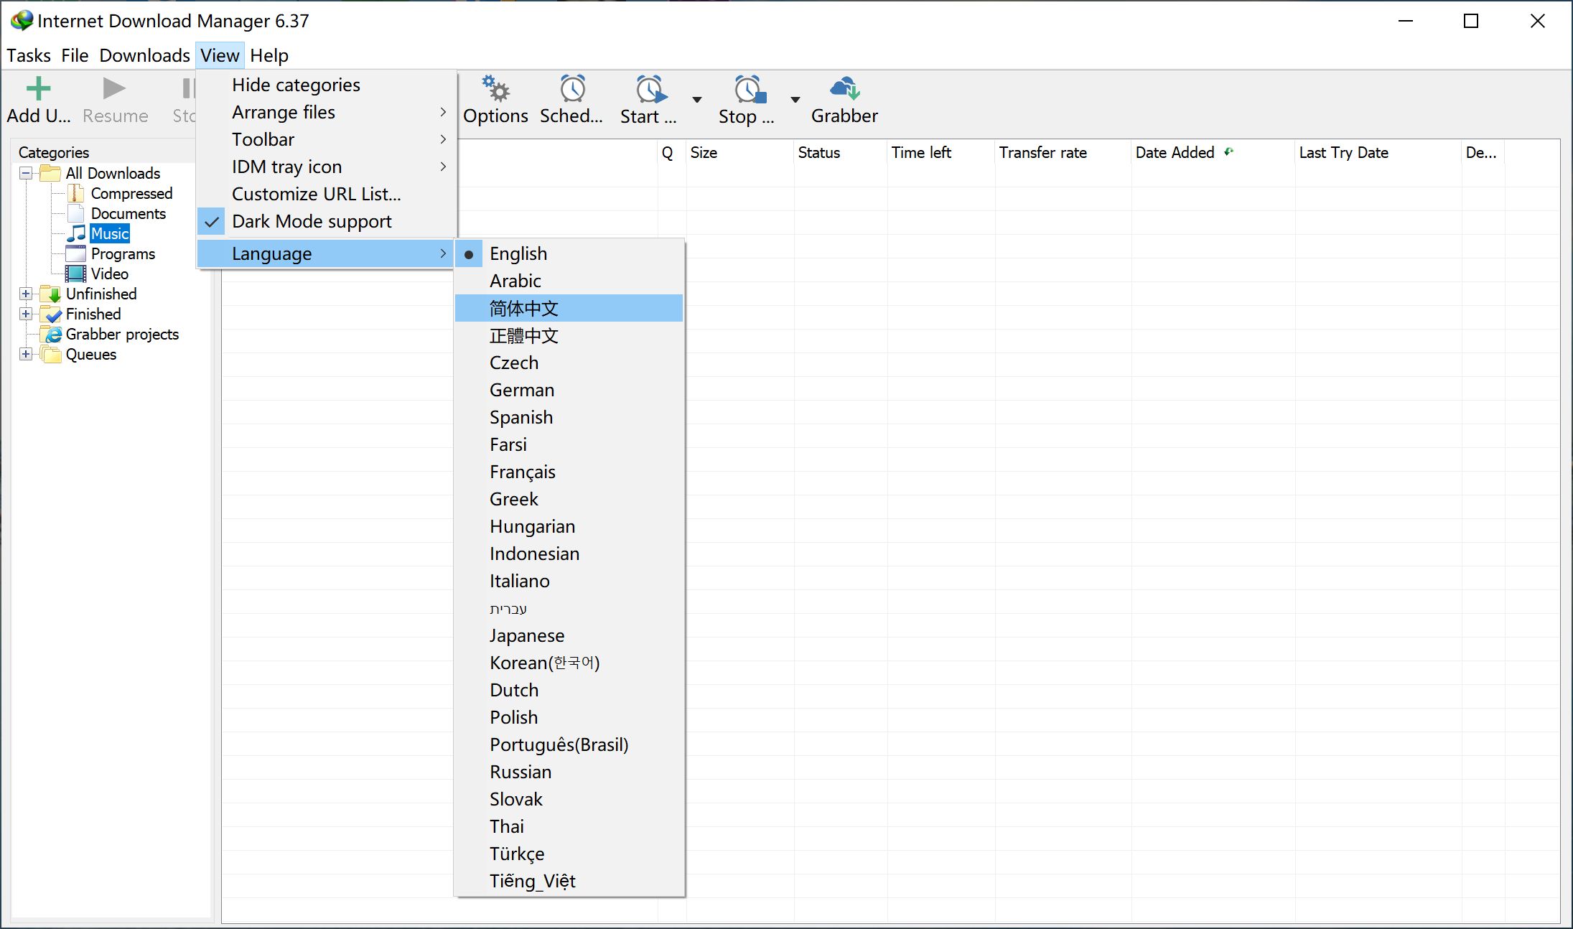Select 简体中文 language
1573x929 pixels.
(569, 308)
